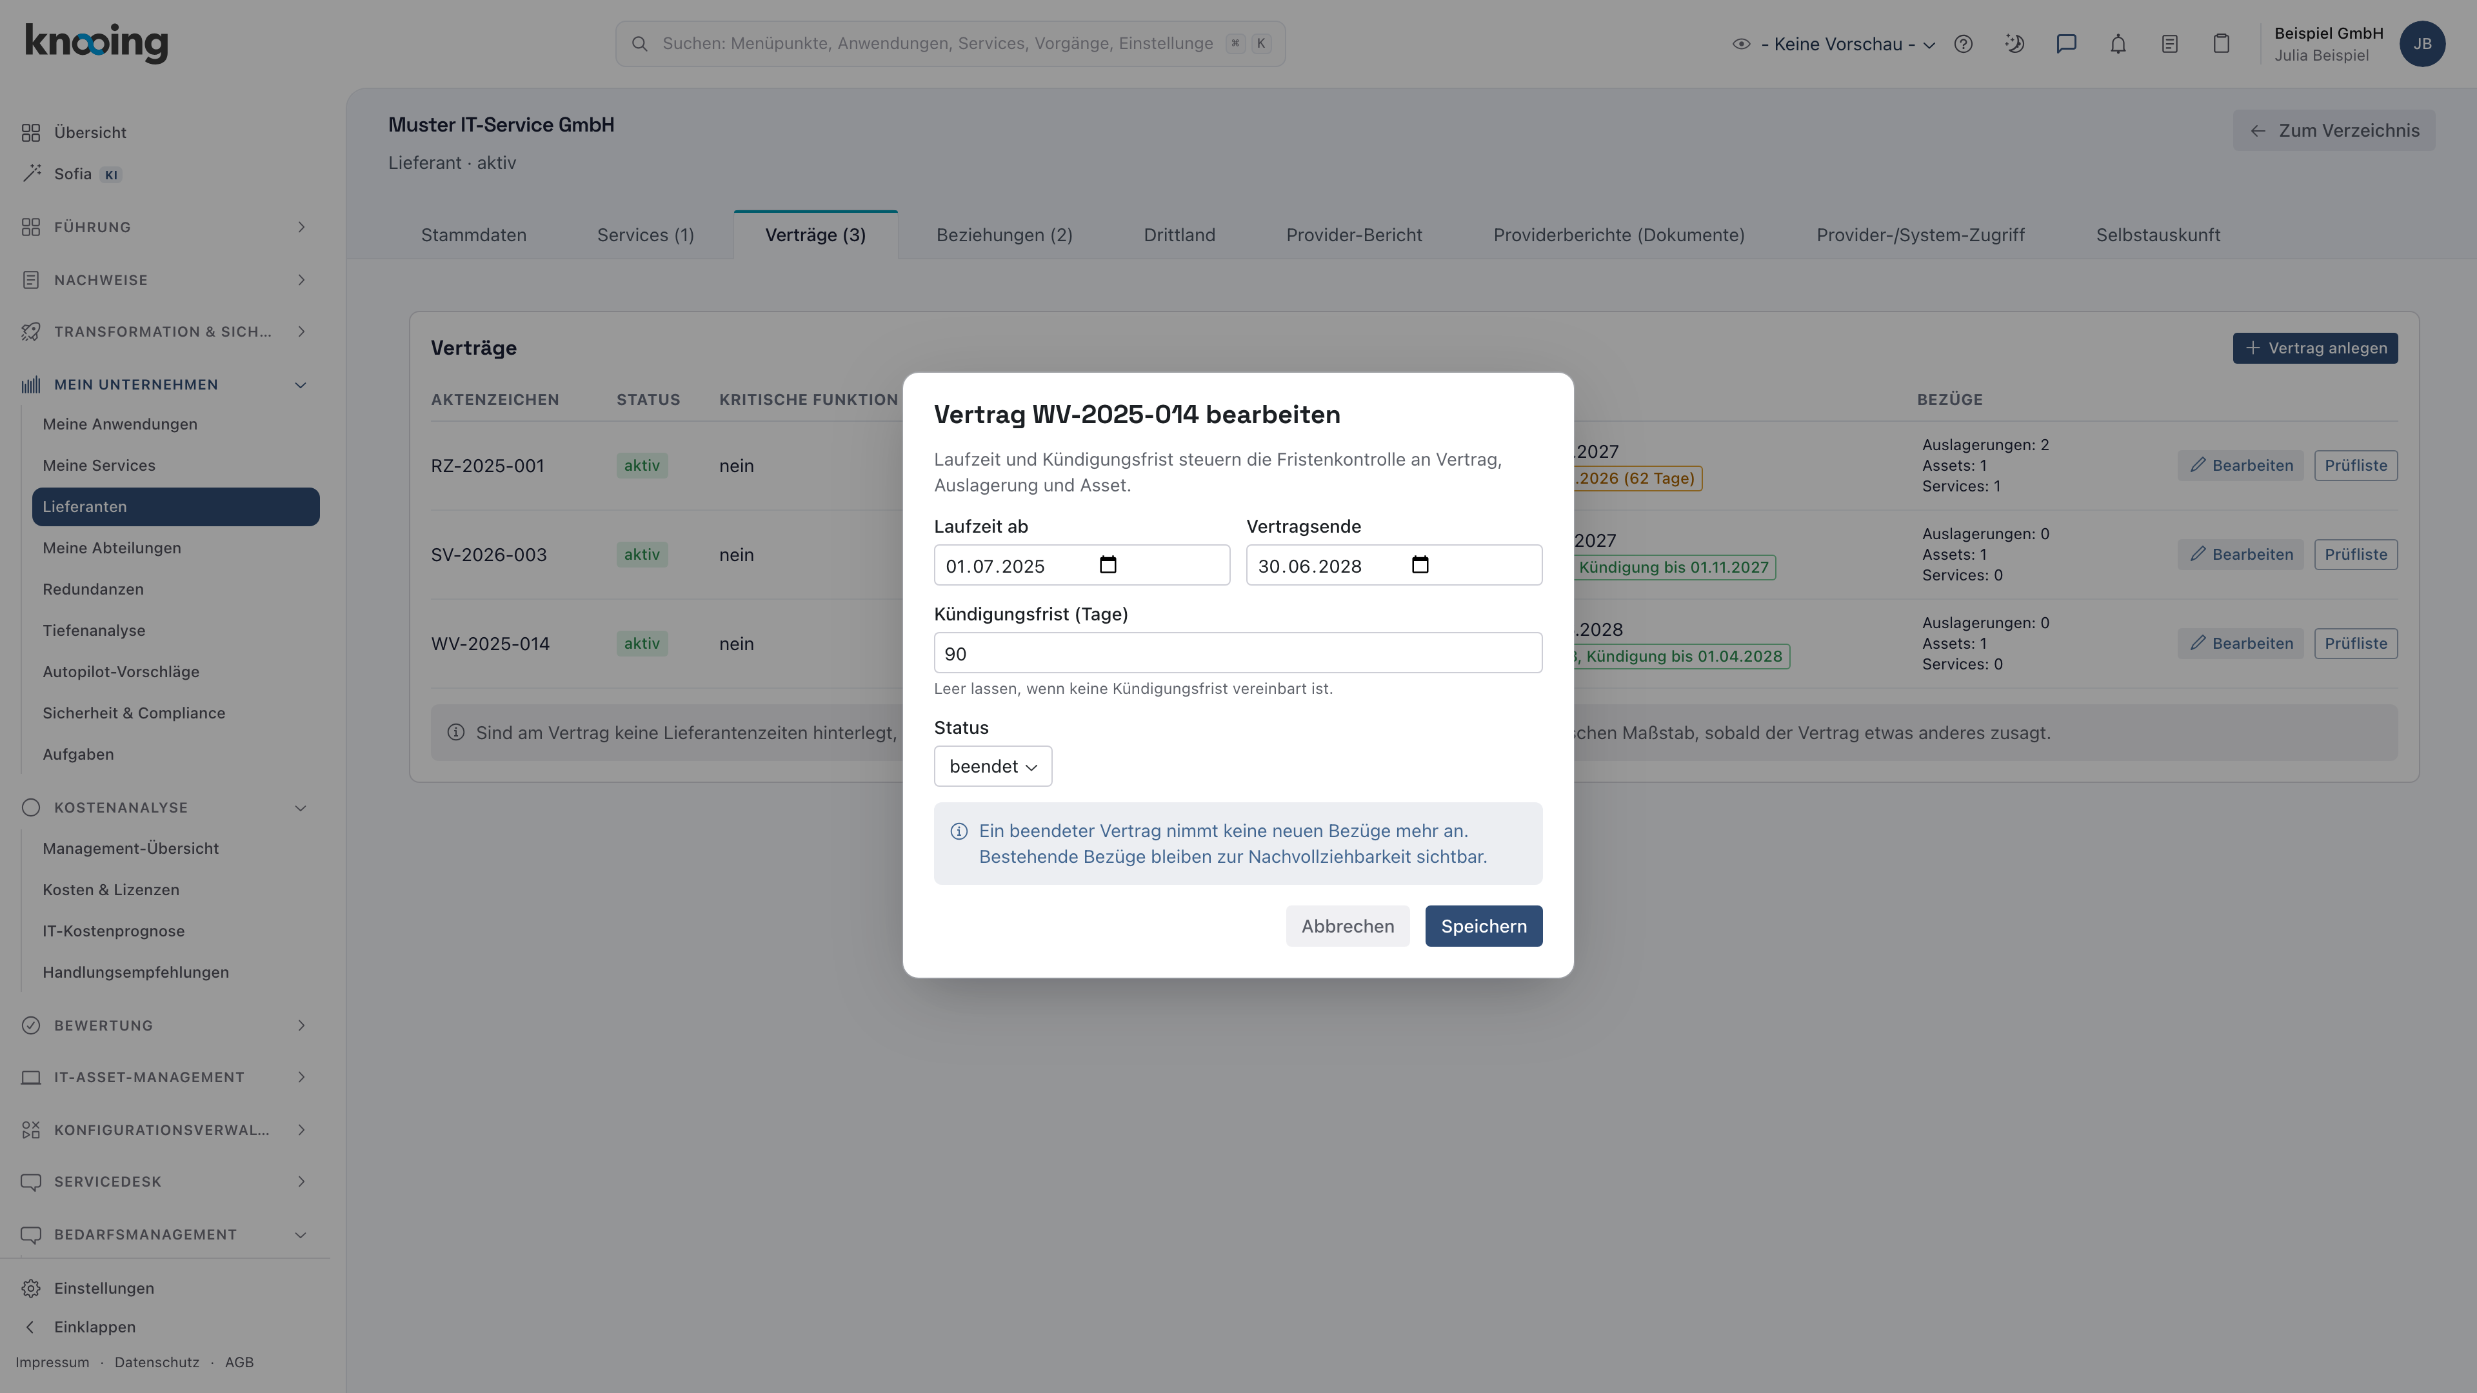This screenshot has height=1393, width=2477.
Task: Go back via Zum Verzeichnis
Action: (x=2334, y=131)
